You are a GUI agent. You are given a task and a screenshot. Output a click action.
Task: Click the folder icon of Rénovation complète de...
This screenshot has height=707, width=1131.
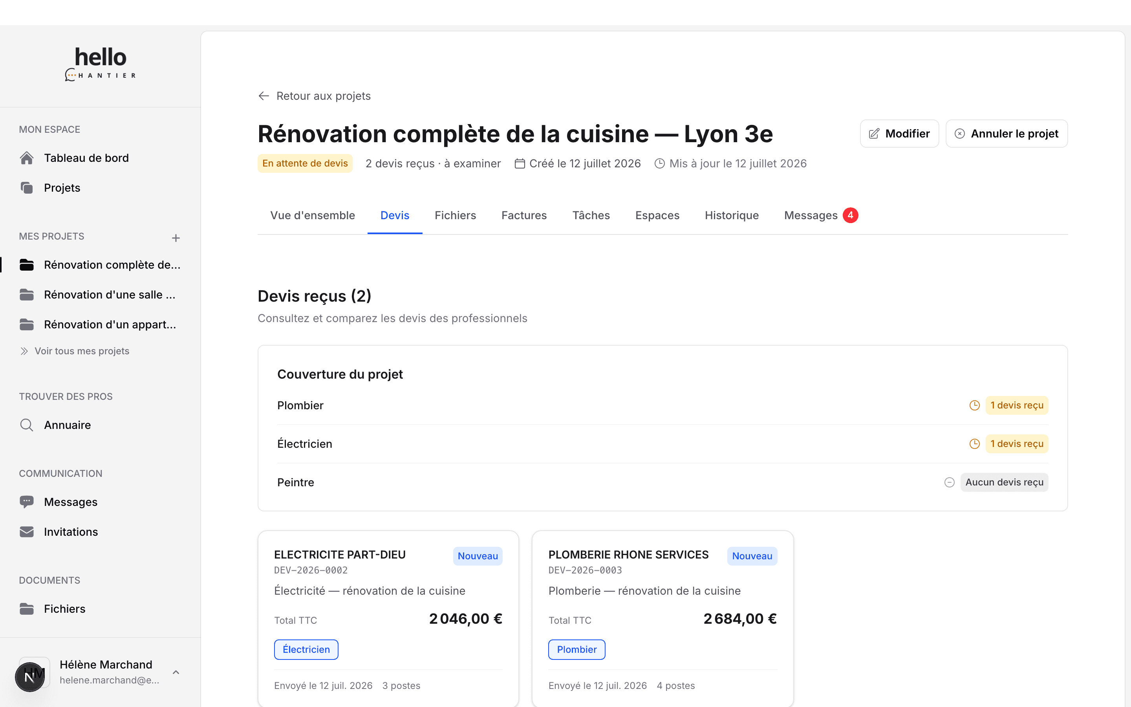point(27,265)
